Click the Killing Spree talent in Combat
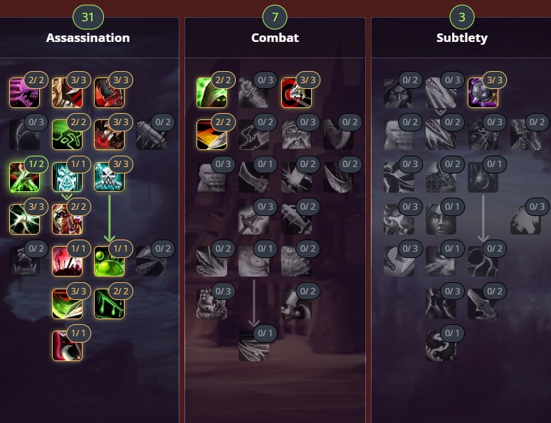This screenshot has height=423, width=551. (253, 346)
